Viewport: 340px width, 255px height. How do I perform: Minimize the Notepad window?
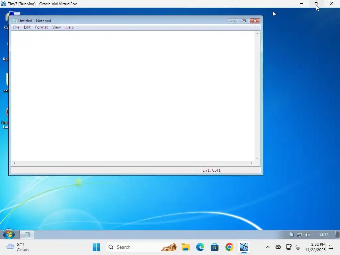tap(233, 21)
